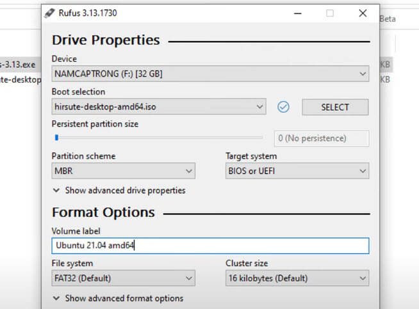419x309 pixels.
Task: Expand Show advanced format options
Action: pyautogui.click(x=118, y=298)
